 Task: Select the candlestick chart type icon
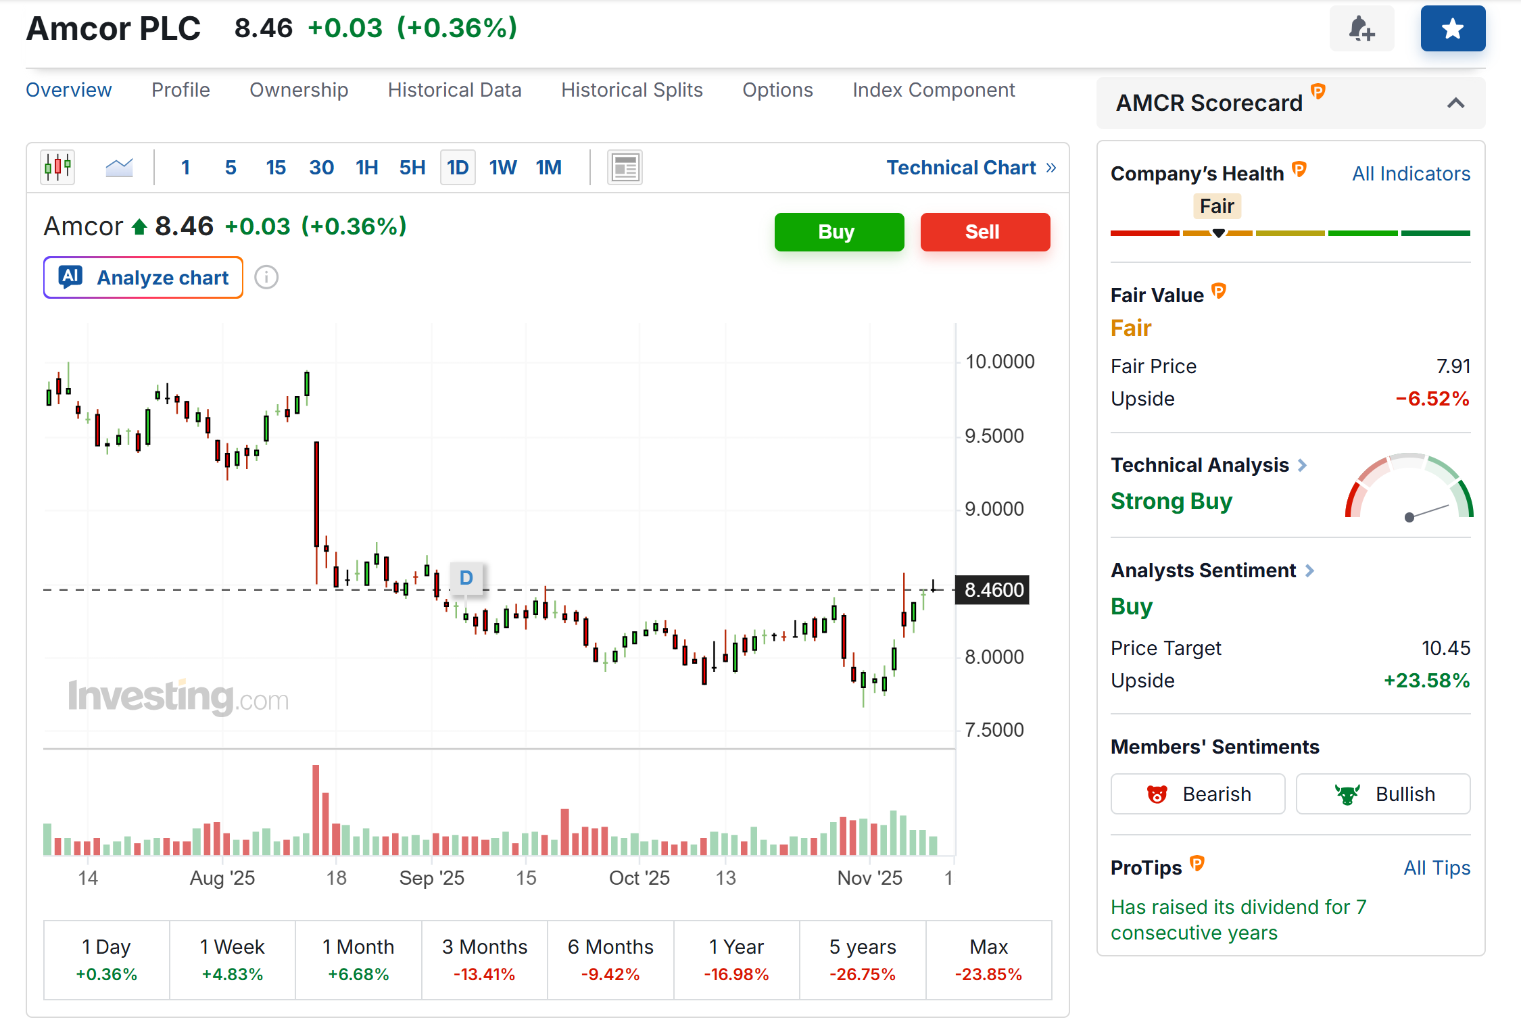tap(57, 167)
